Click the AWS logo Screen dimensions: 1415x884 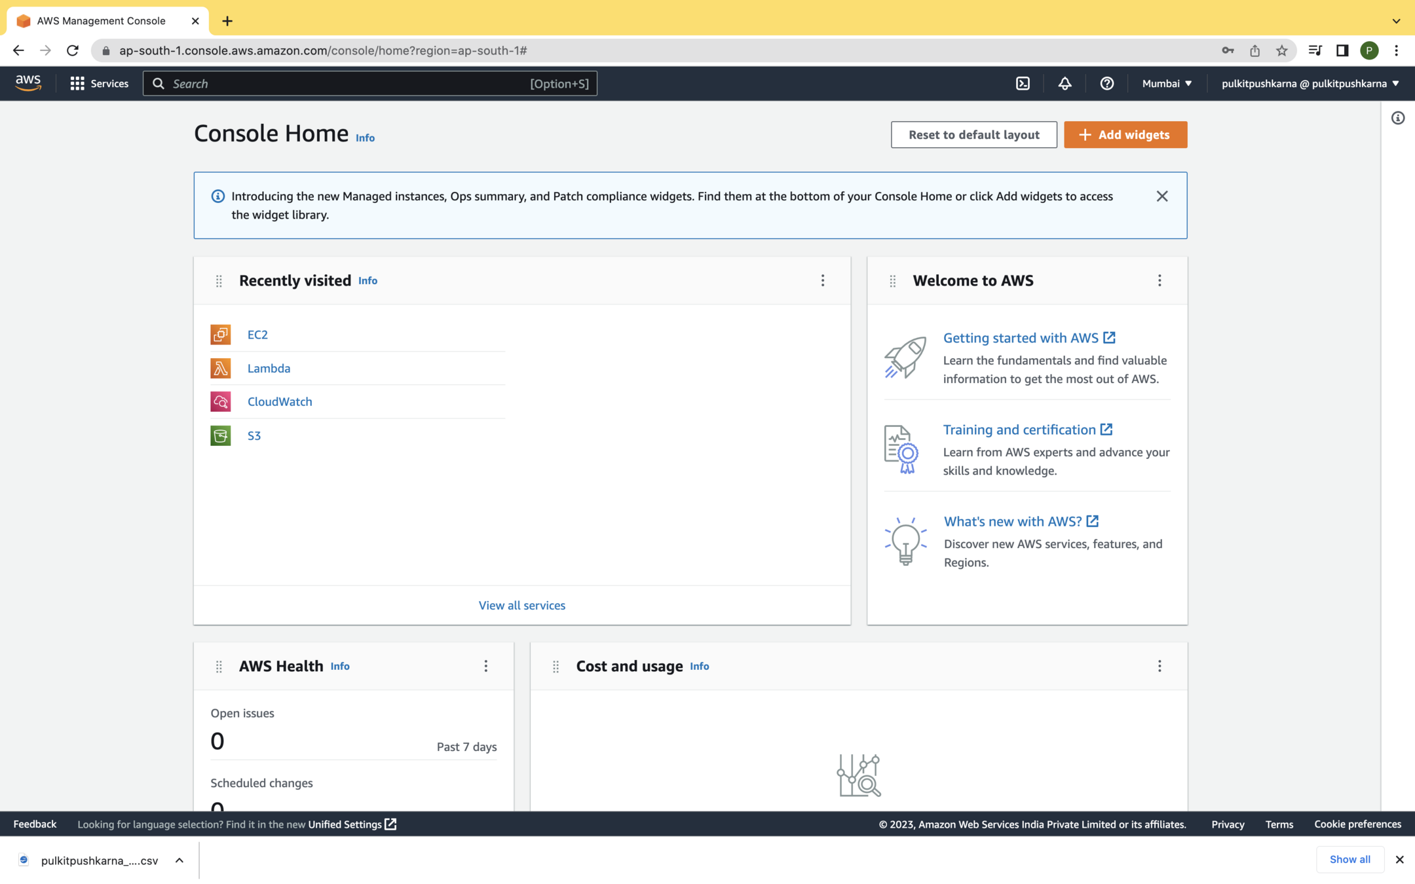[x=28, y=83]
